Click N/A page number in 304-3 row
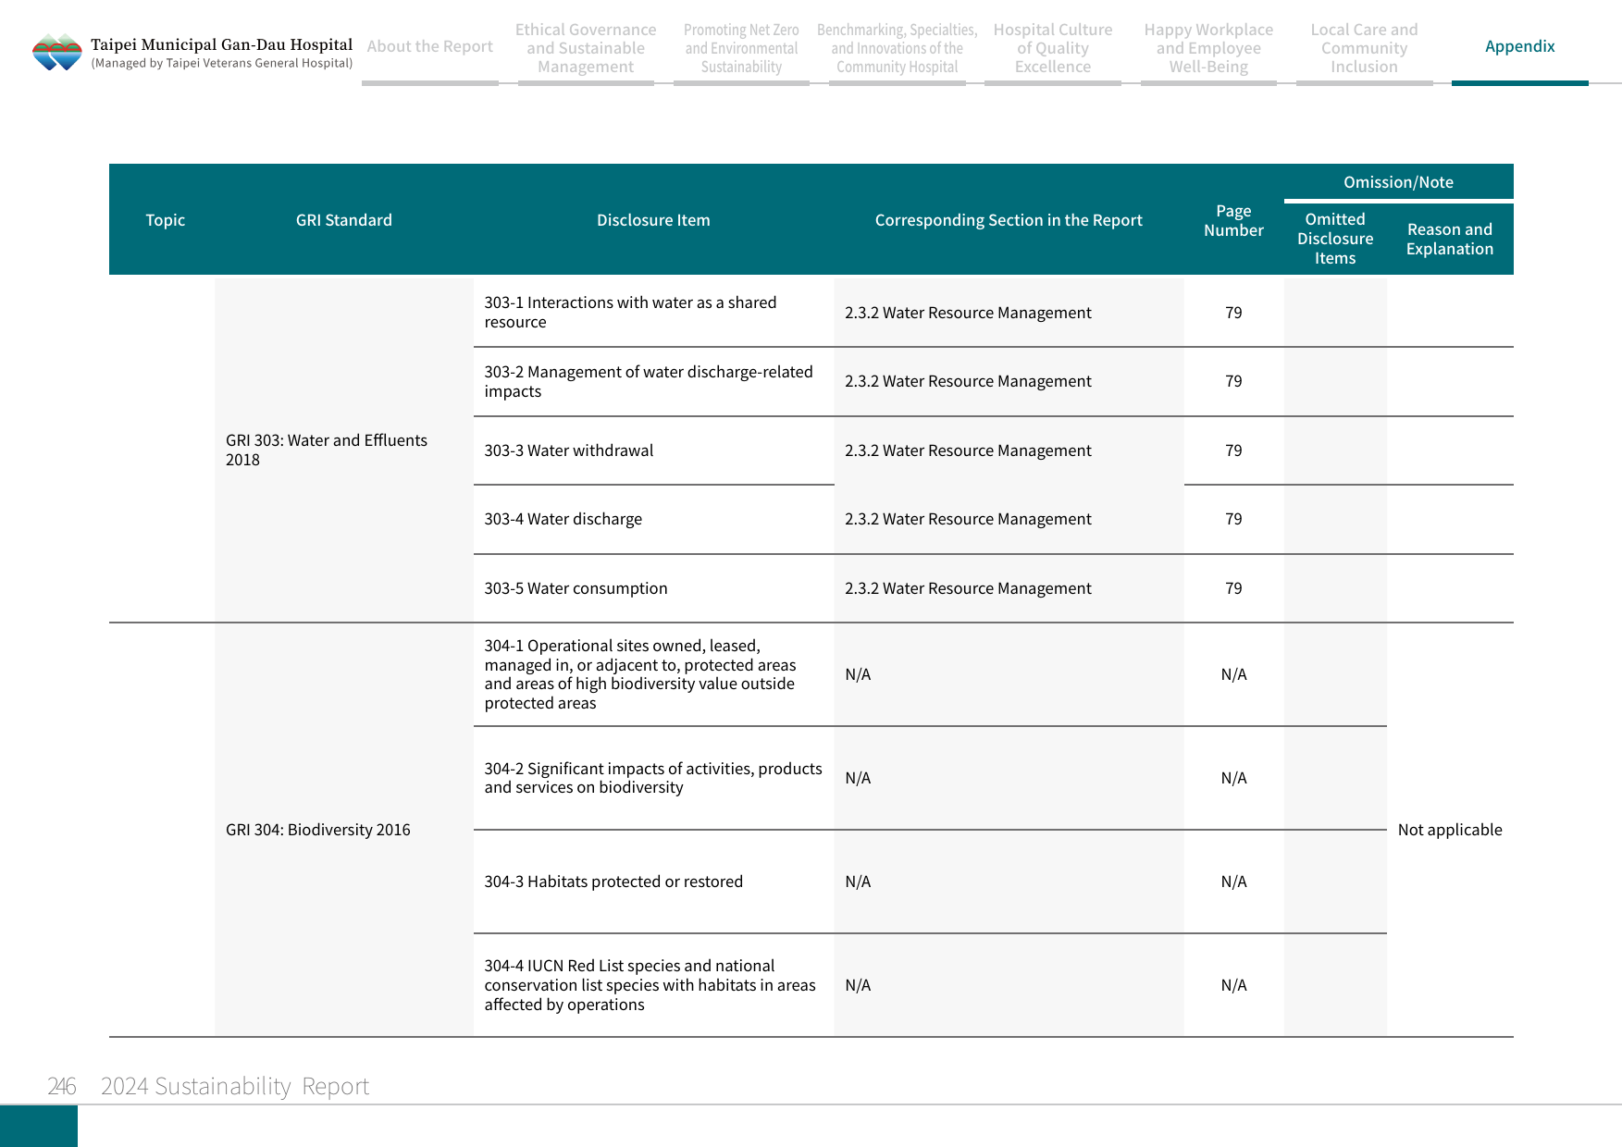The image size is (1622, 1147). click(1233, 882)
